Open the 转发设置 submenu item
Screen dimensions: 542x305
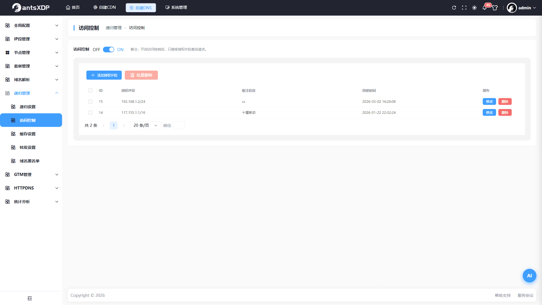tap(31, 147)
